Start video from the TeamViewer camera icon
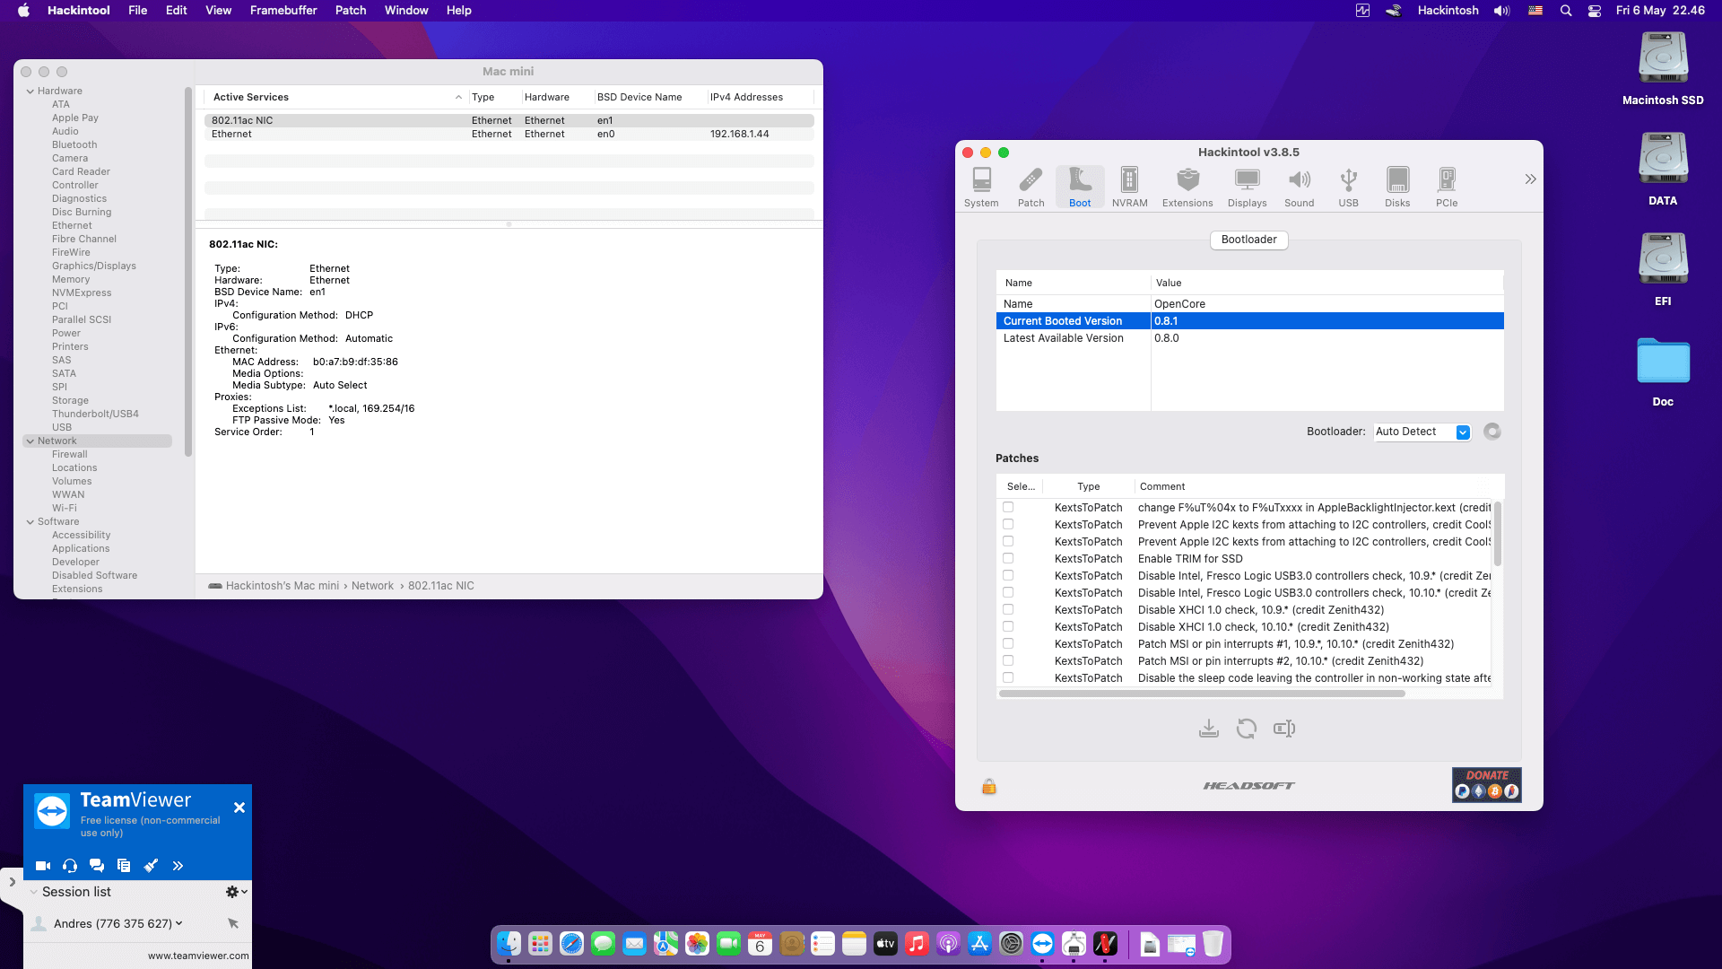1722x969 pixels. click(x=43, y=866)
